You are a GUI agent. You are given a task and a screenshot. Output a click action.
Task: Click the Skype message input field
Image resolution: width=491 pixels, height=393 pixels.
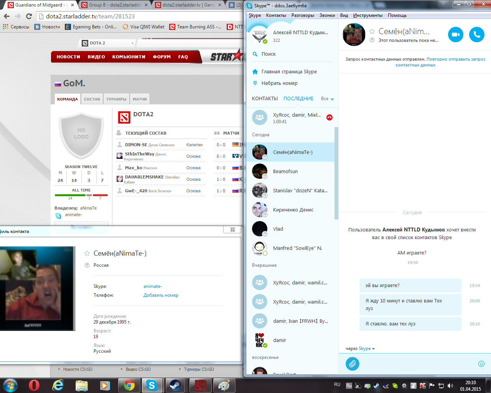pos(418,363)
